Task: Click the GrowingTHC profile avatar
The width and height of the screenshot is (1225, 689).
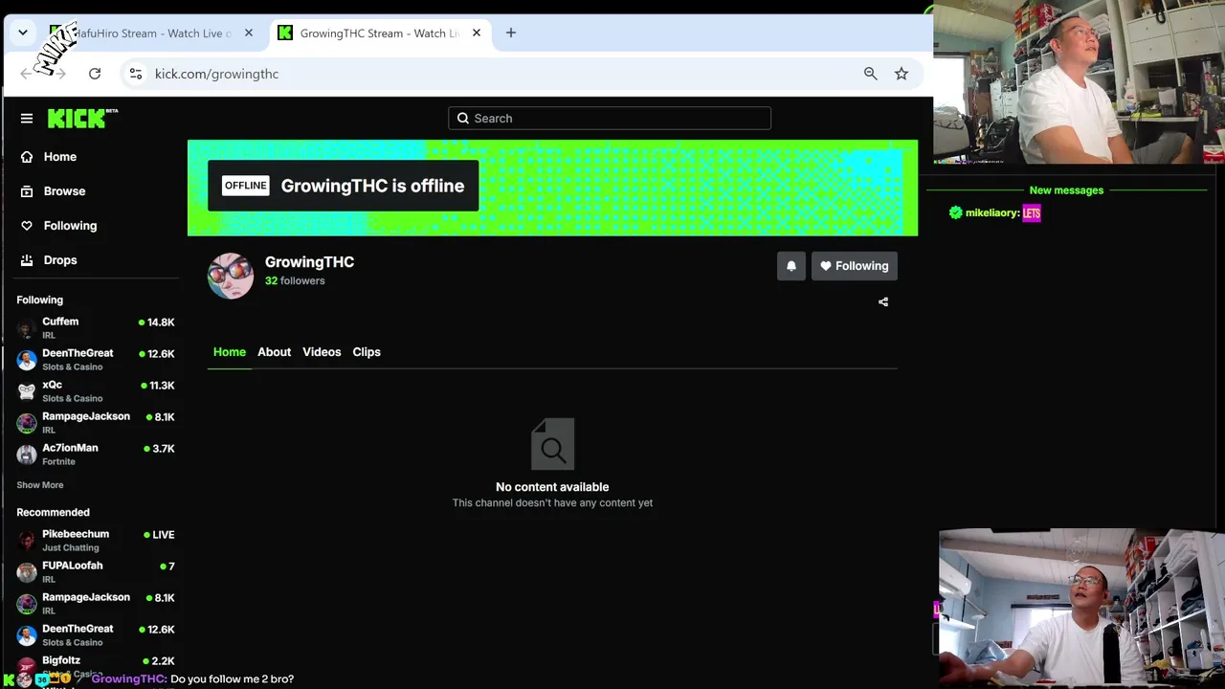Action: [231, 276]
